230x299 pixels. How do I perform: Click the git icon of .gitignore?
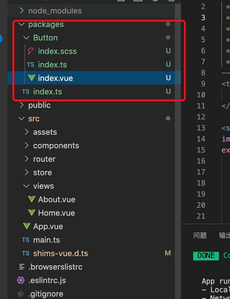tap(21, 294)
